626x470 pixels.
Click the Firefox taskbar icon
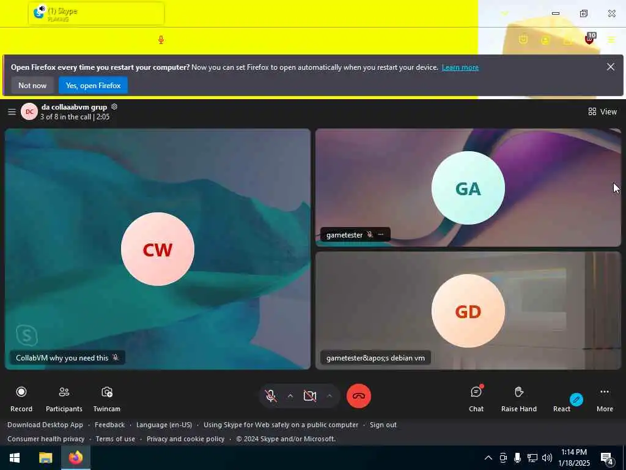(75, 458)
